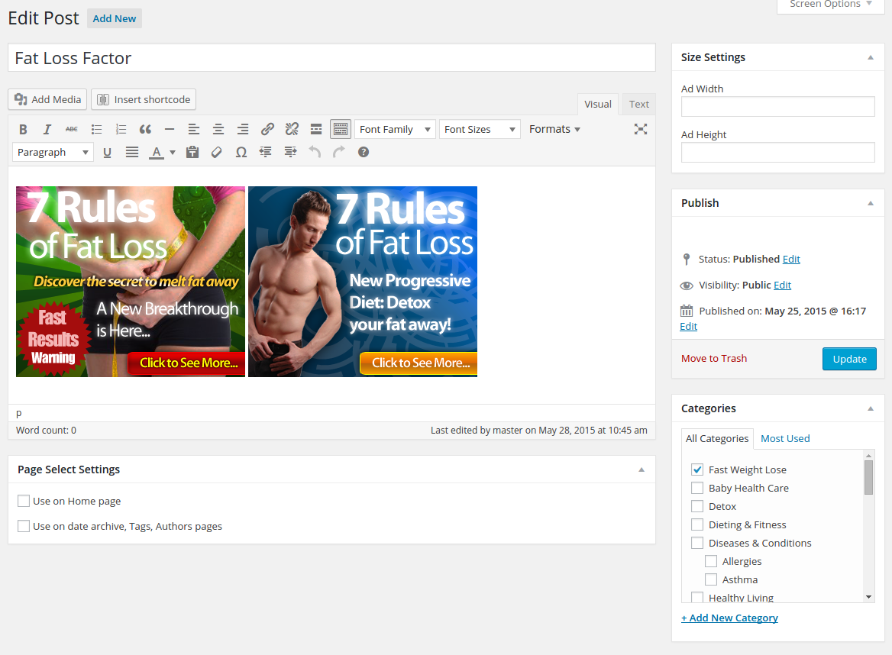Redo the last edit
The height and width of the screenshot is (655, 892).
[x=339, y=153]
